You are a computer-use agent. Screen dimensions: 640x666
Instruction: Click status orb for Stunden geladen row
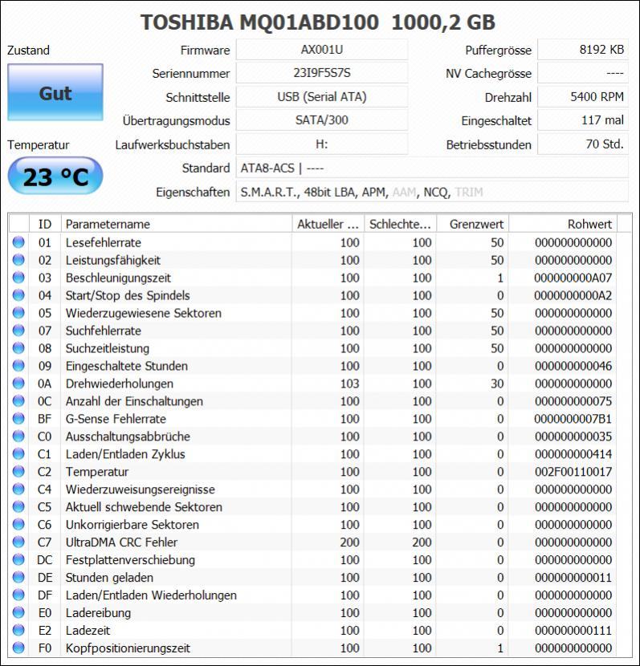[x=18, y=577]
